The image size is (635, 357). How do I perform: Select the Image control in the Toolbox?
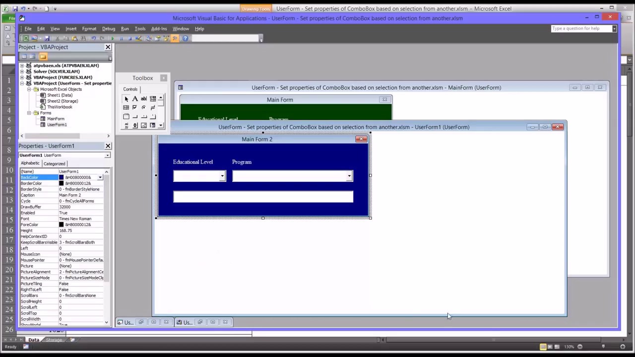[144, 125]
